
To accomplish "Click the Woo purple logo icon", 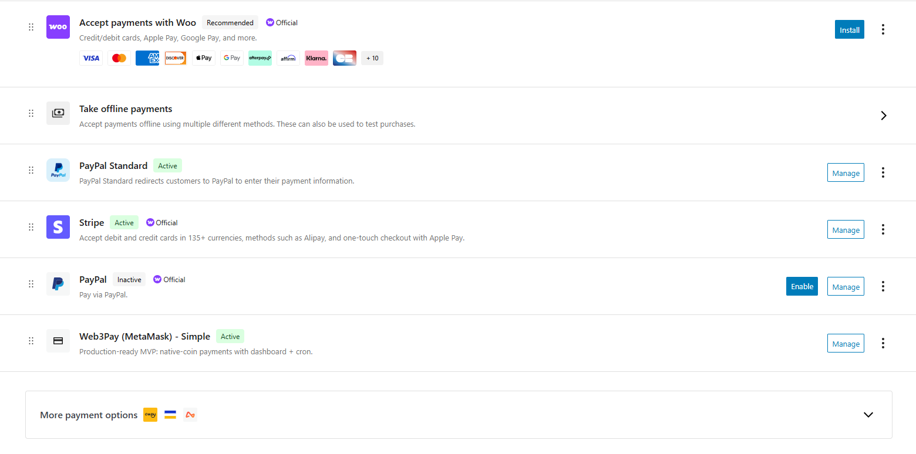I will [58, 27].
